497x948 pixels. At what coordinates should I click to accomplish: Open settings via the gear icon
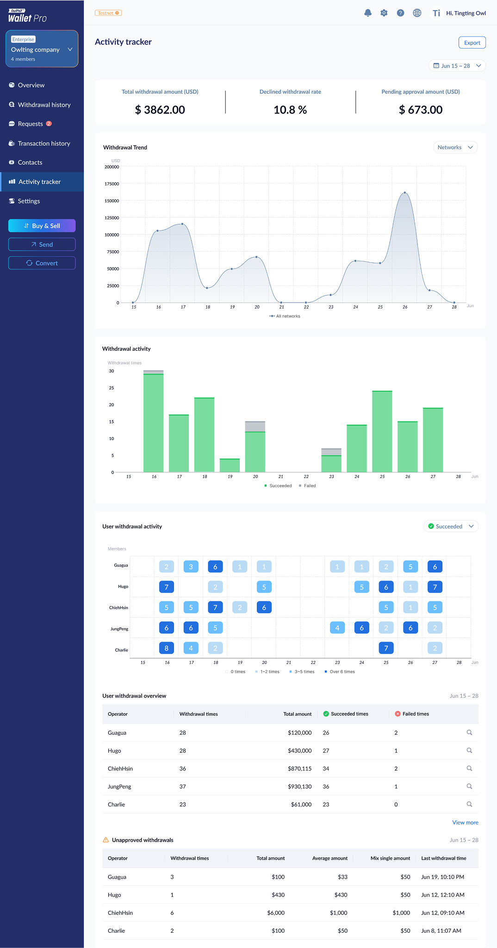384,13
